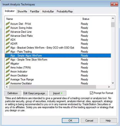Open the PaintBar tab

coord(35,11)
